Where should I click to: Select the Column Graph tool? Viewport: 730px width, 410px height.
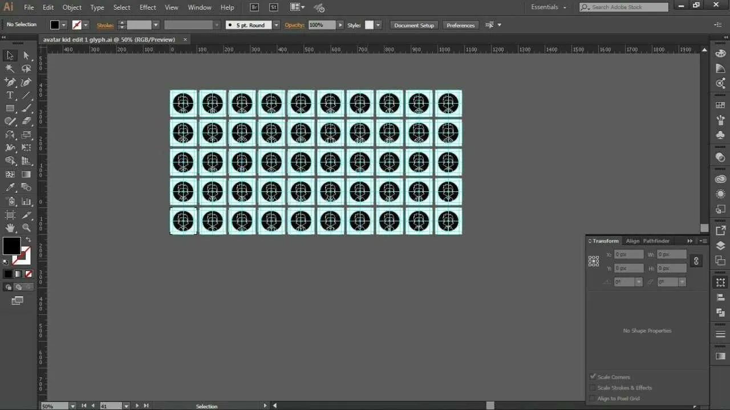[26, 201]
